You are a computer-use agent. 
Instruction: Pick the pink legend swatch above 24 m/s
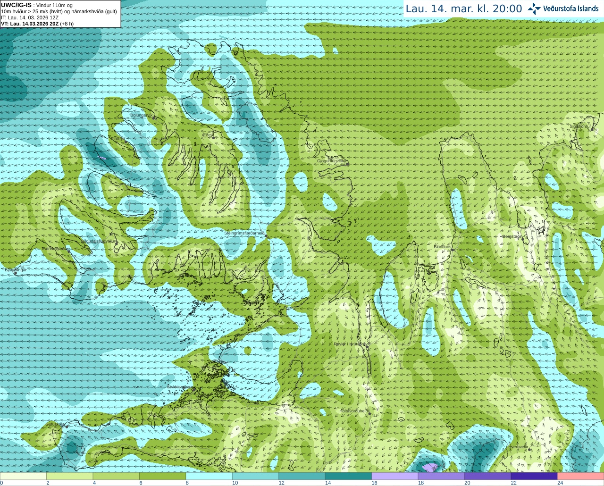tap(581, 476)
